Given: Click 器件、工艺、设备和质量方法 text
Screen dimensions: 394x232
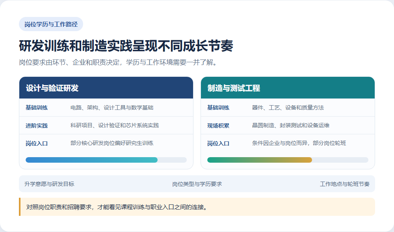Looking at the screenshot, I should (x=288, y=108).
